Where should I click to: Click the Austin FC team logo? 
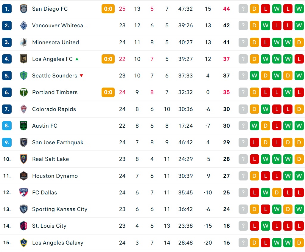(24, 126)
